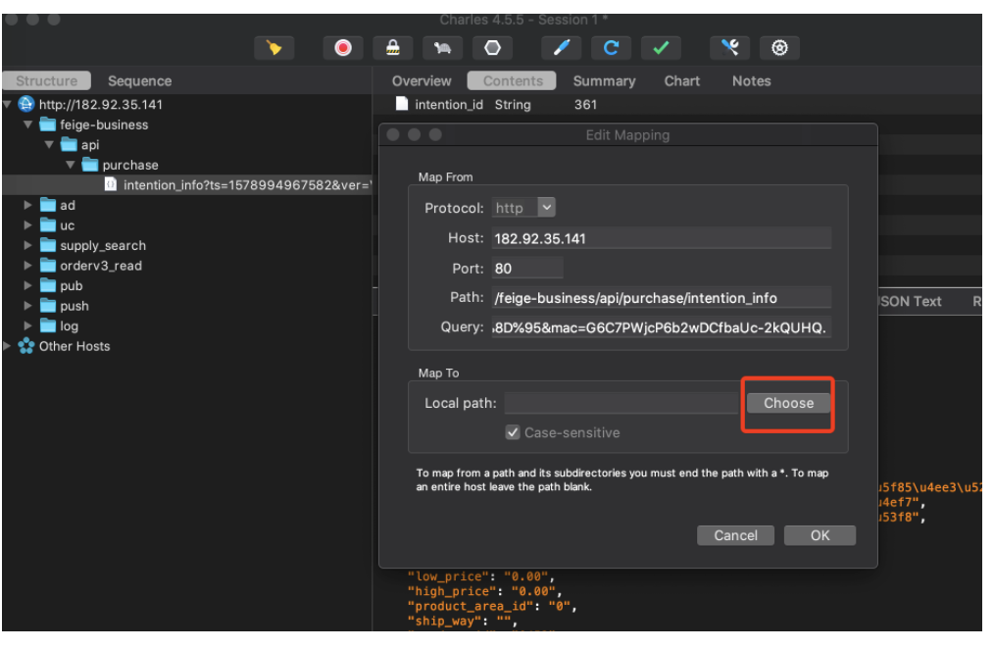This screenshot has width=994, height=649.
Task: Toggle SSL proxying lock icon
Action: (x=393, y=48)
